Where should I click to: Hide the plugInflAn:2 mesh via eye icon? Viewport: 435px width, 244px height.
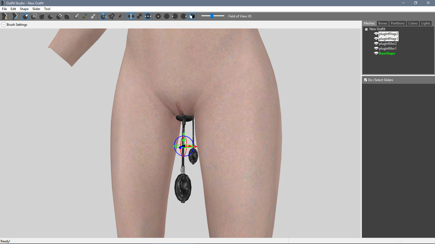click(x=376, y=44)
